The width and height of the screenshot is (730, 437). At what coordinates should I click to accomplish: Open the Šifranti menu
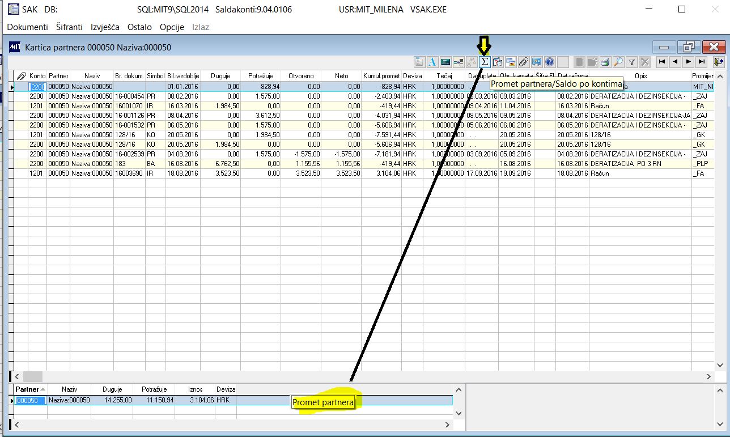coord(69,27)
